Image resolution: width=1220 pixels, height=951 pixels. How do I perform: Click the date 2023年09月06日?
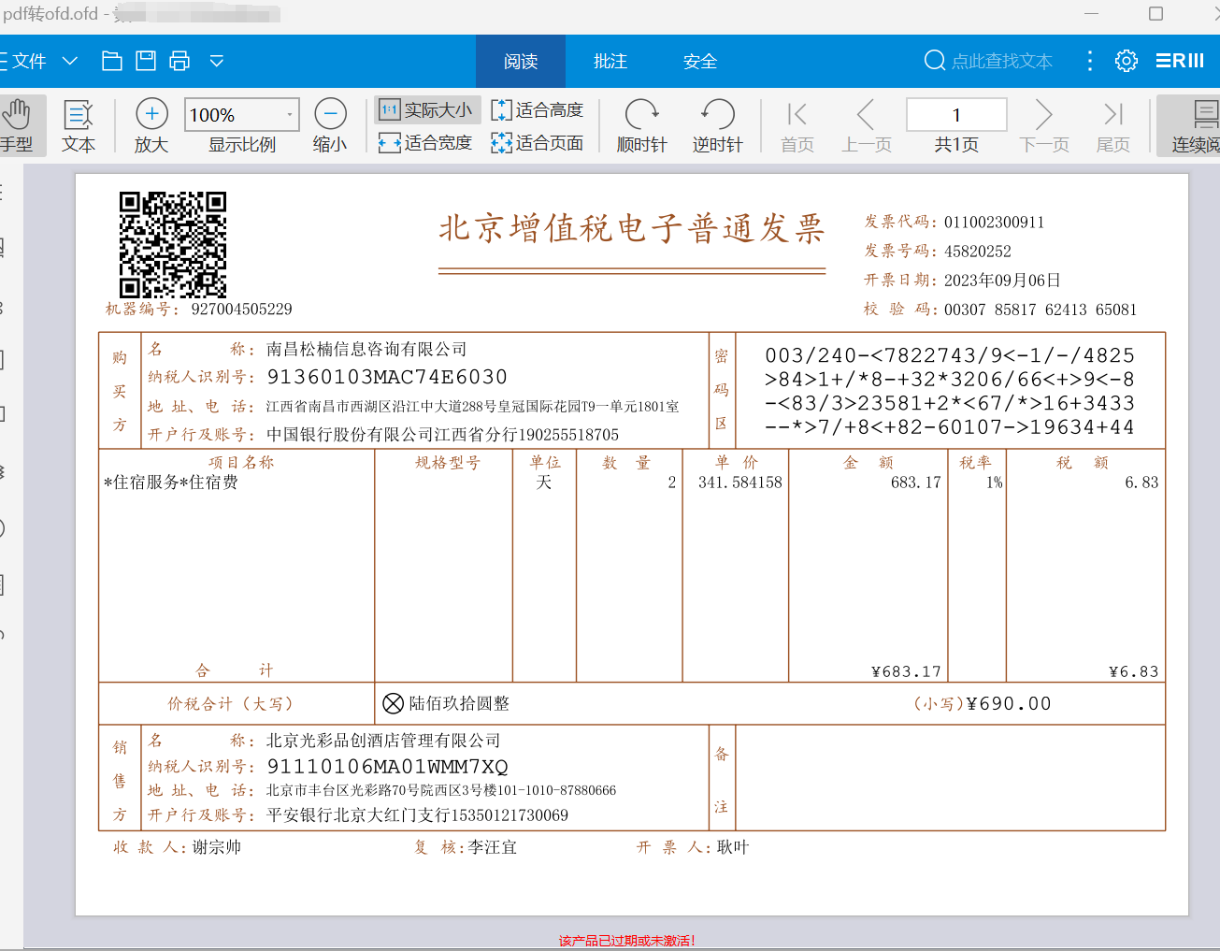click(1002, 281)
